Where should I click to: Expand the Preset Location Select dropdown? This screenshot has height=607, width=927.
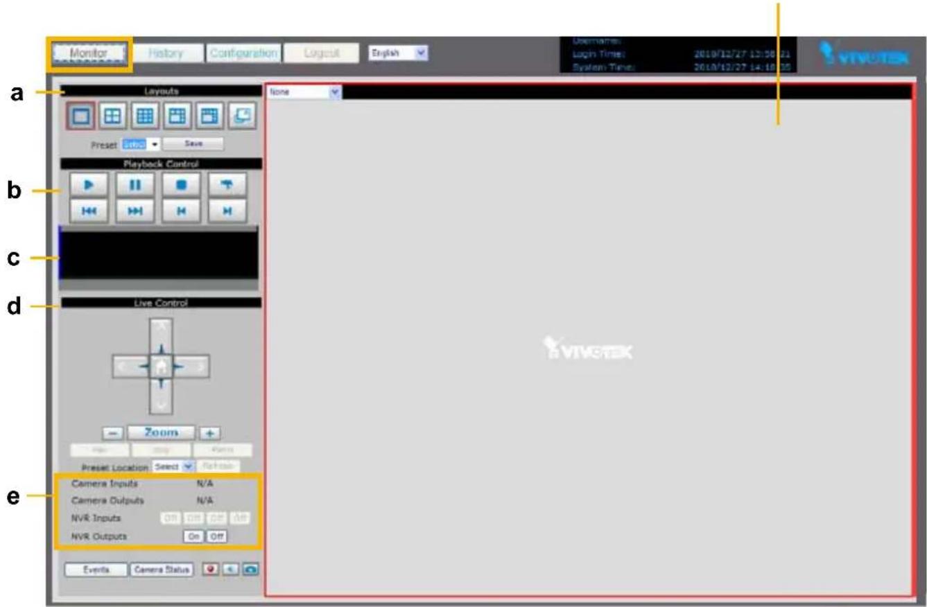(x=172, y=466)
